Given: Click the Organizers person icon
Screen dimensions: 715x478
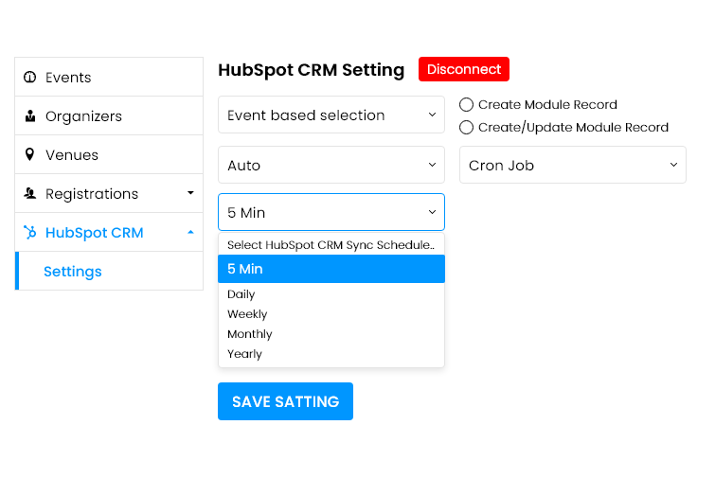Looking at the screenshot, I should (30, 115).
